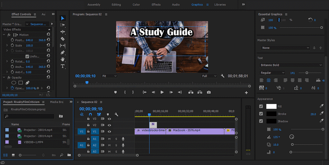Select the Selection tool arrow
This screenshot has height=165, width=329.
63,18
